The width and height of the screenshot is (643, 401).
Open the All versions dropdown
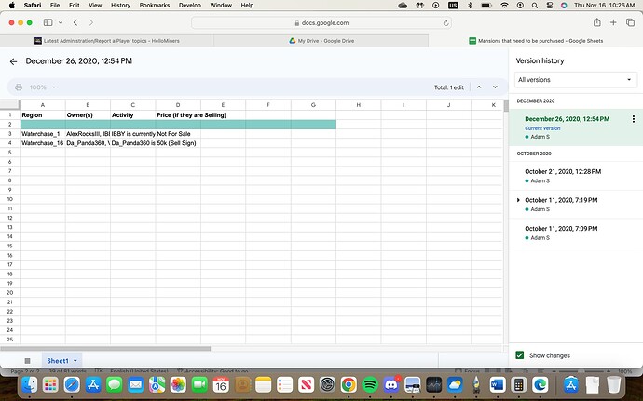[576, 80]
